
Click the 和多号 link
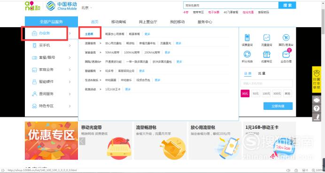109,71
